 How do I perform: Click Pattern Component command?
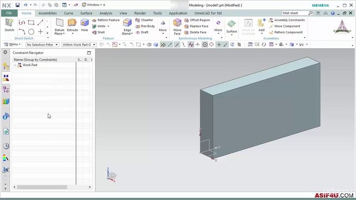coord(286,32)
